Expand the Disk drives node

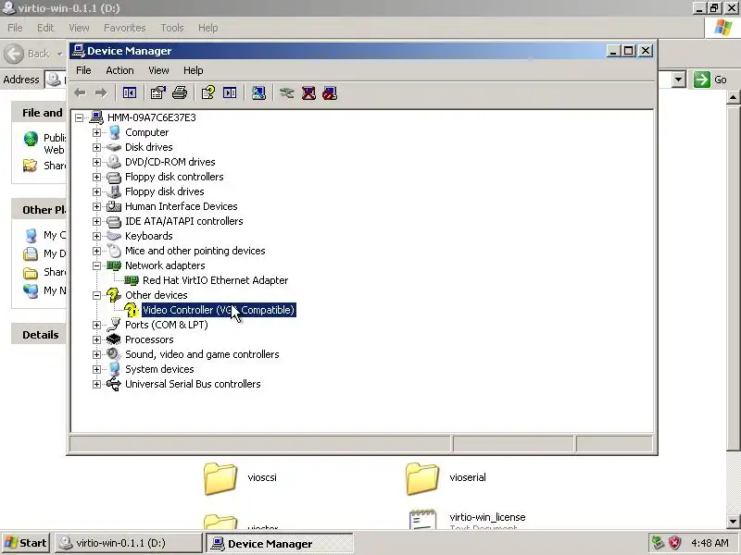[96, 147]
